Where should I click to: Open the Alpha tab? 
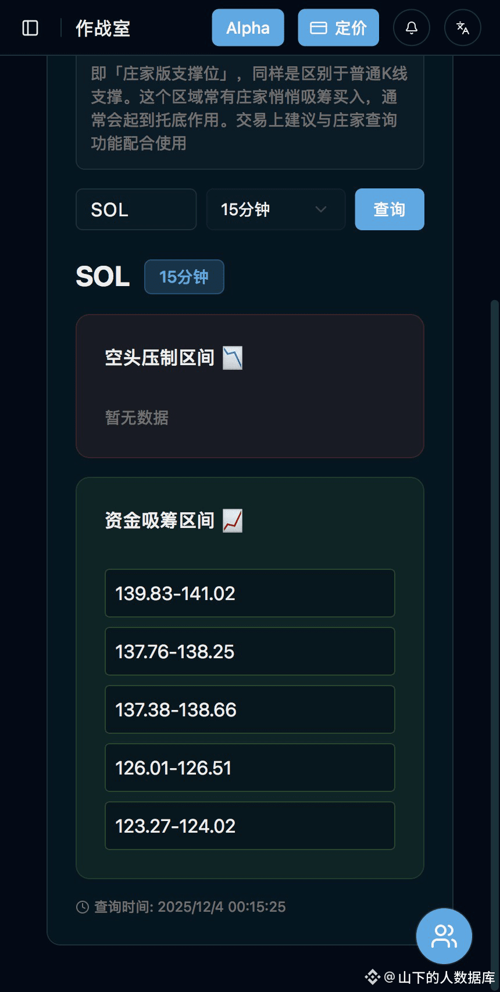click(x=248, y=28)
